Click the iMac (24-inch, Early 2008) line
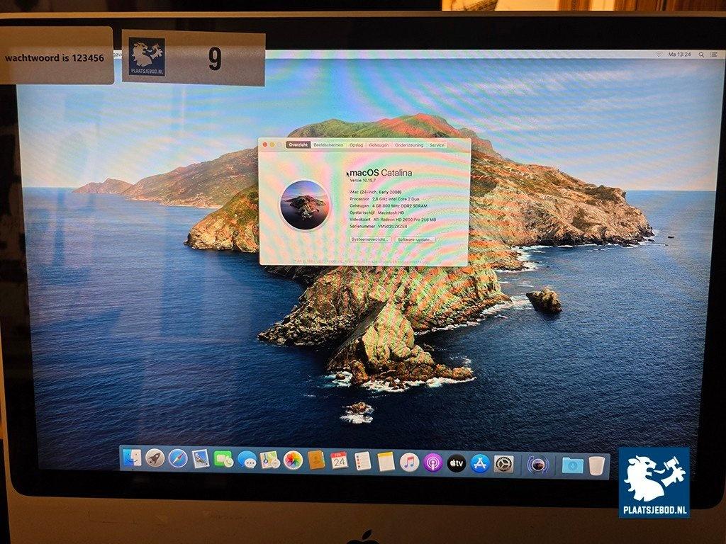This screenshot has height=544, width=726. pos(376,192)
